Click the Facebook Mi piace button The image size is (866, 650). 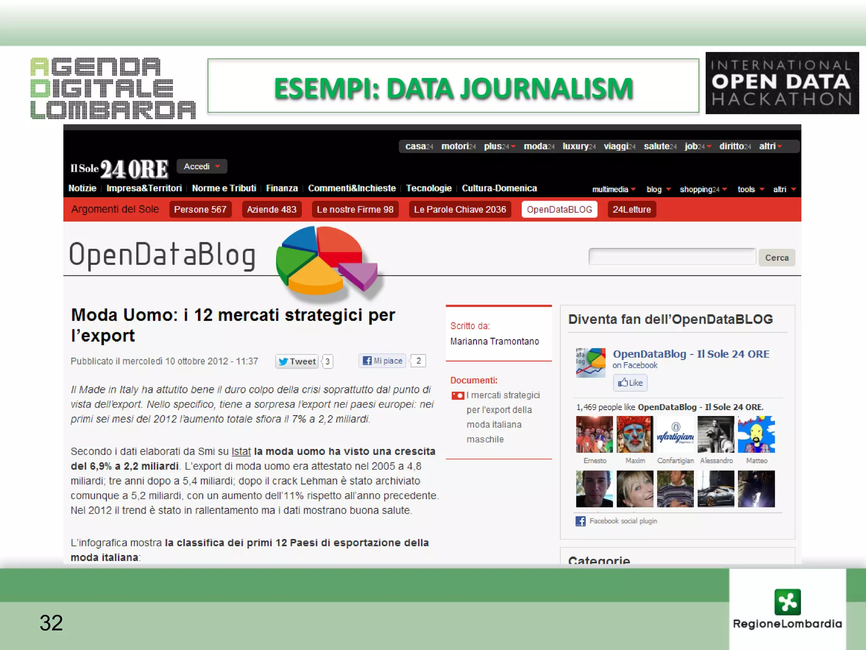tap(382, 361)
